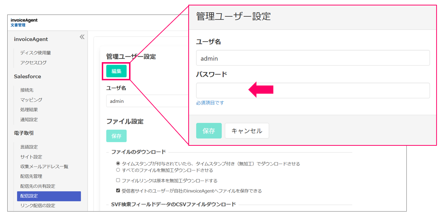Click the invoiceAgent 文書管理 logo
The image size is (442, 217).
point(24,23)
